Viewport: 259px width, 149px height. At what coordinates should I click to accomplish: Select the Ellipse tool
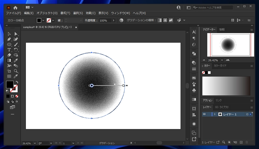9,45
